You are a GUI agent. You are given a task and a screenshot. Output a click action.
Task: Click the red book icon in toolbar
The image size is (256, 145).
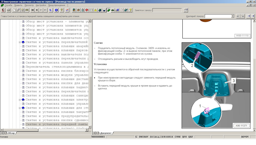(87, 10)
